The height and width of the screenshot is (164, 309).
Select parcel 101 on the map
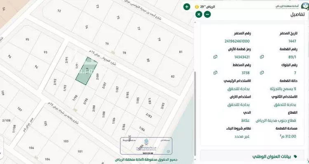point(80,151)
